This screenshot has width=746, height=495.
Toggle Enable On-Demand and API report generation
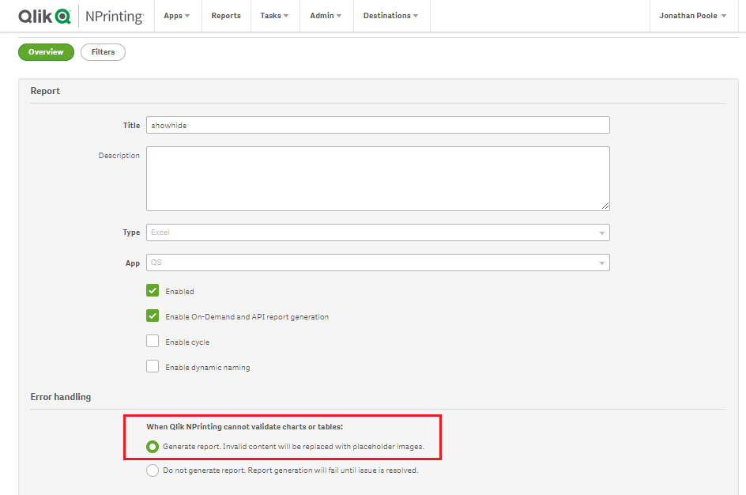click(x=153, y=316)
